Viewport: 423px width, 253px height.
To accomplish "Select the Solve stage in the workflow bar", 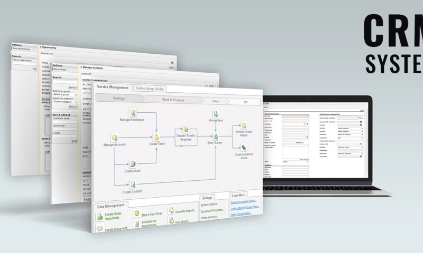I will pyautogui.click(x=215, y=101).
